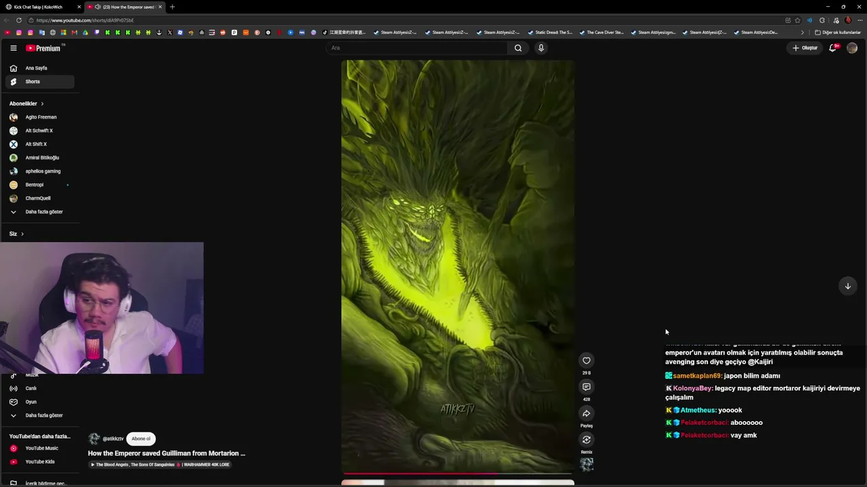Image resolution: width=867 pixels, height=487 pixels.
Task: Start voice search with microphone icon
Action: [541, 48]
